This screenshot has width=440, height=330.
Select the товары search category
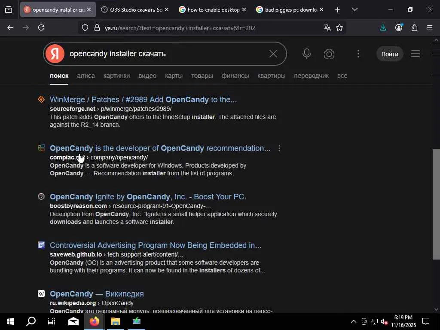pyautogui.click(x=202, y=76)
